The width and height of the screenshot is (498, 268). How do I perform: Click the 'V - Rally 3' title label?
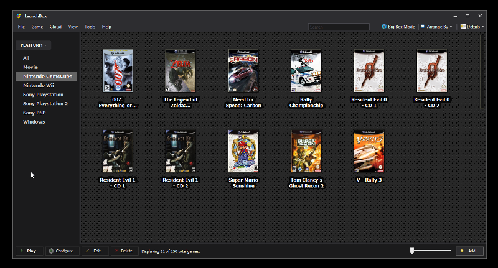pyautogui.click(x=369, y=180)
